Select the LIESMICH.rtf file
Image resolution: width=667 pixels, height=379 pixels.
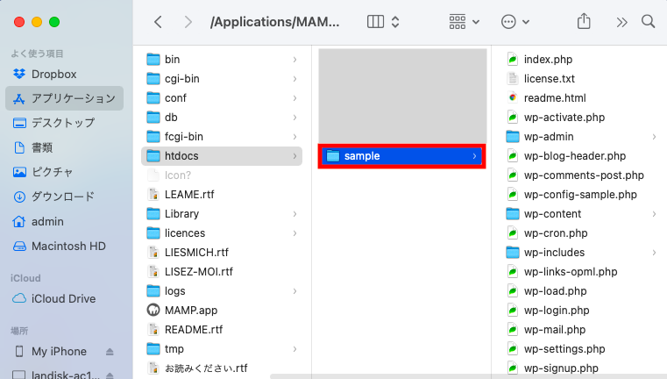[x=222, y=253]
